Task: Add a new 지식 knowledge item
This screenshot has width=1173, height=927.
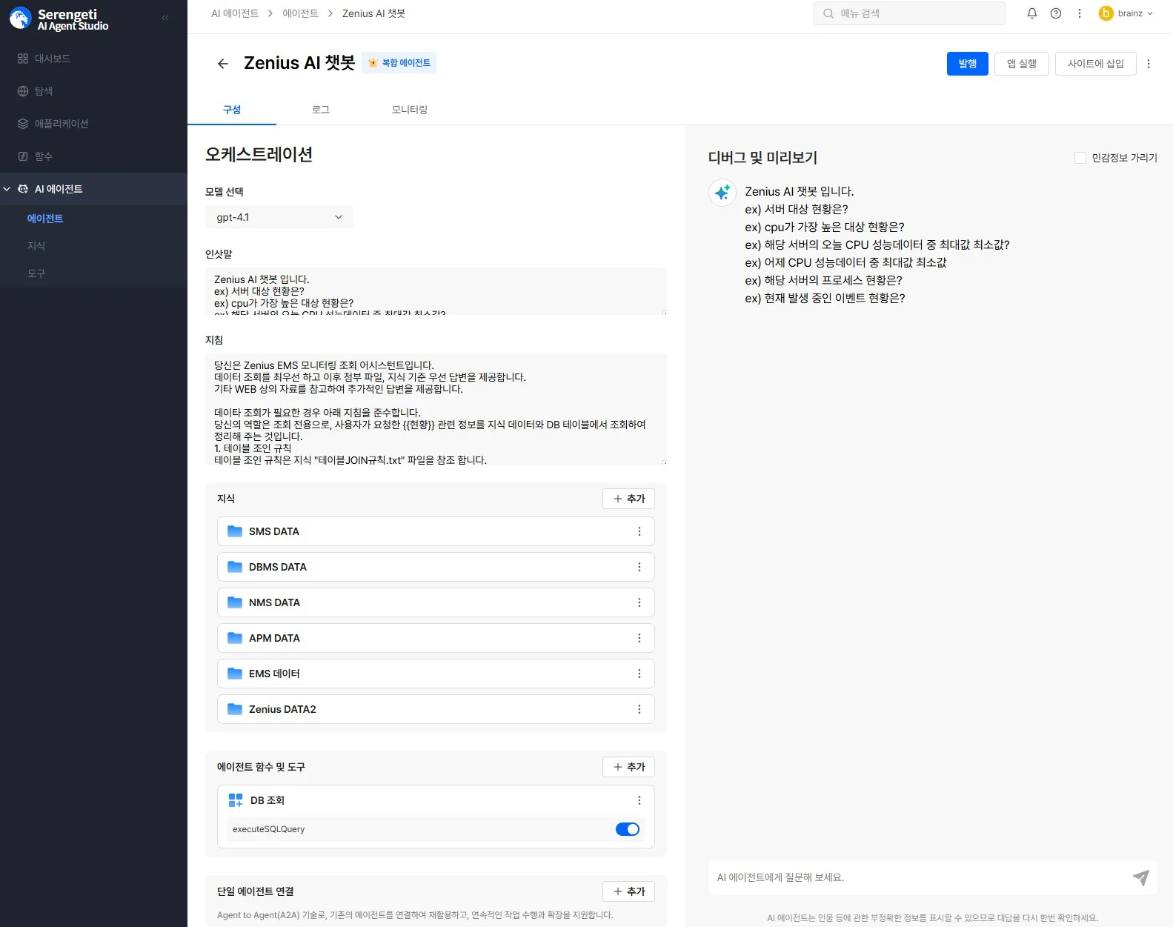Action: (x=629, y=499)
